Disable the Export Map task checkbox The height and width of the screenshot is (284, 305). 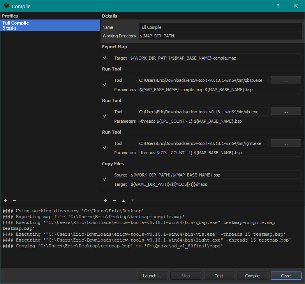[104, 58]
